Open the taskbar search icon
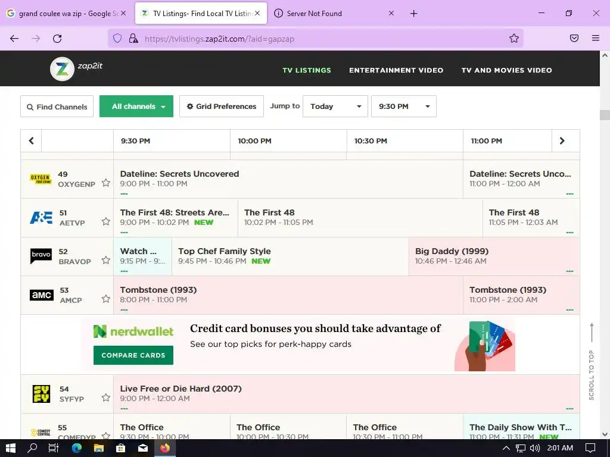 click(32, 448)
